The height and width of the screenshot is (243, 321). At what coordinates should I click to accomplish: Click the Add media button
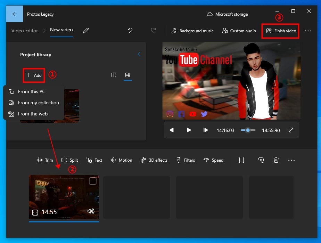34,75
